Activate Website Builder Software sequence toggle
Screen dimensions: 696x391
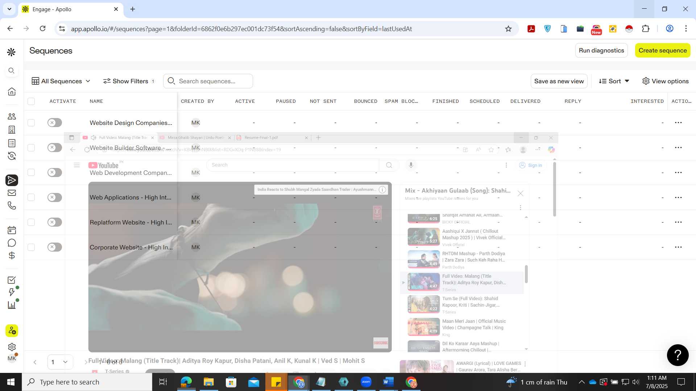[54, 147]
